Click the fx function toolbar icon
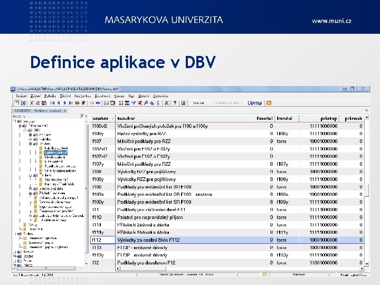Viewport: 380px width, 285px height. pos(158,103)
